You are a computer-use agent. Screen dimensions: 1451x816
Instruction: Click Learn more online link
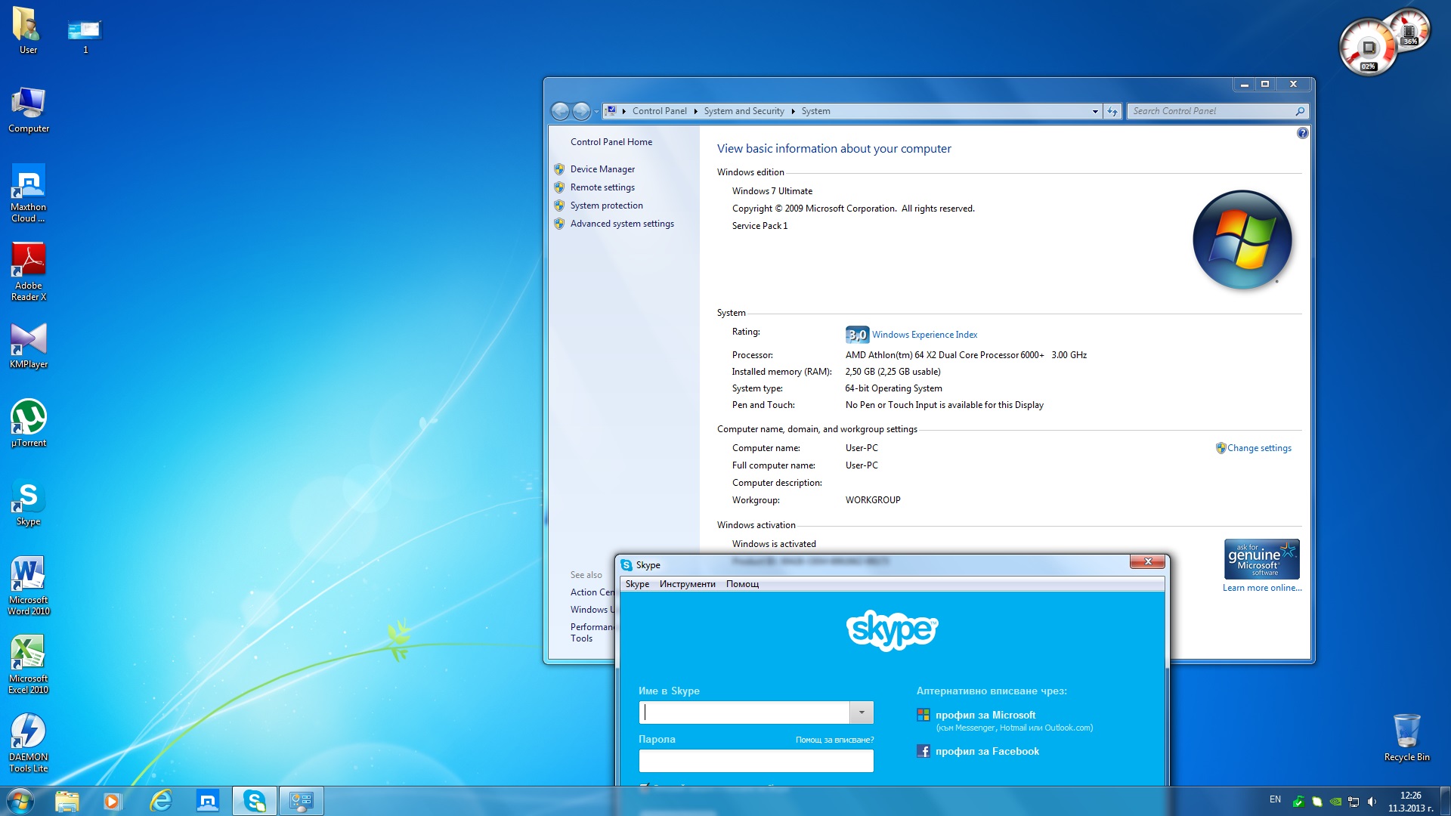1262,588
